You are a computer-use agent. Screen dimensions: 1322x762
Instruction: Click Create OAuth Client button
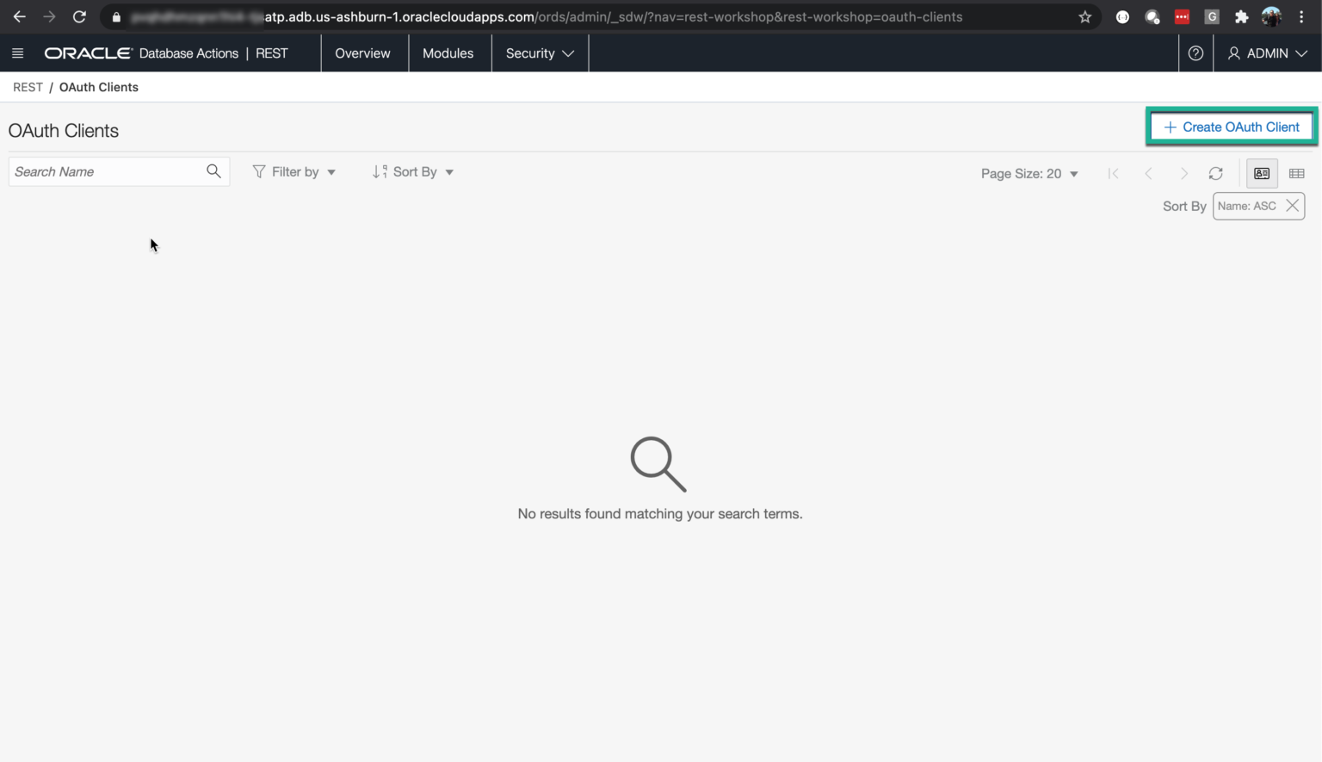tap(1232, 127)
